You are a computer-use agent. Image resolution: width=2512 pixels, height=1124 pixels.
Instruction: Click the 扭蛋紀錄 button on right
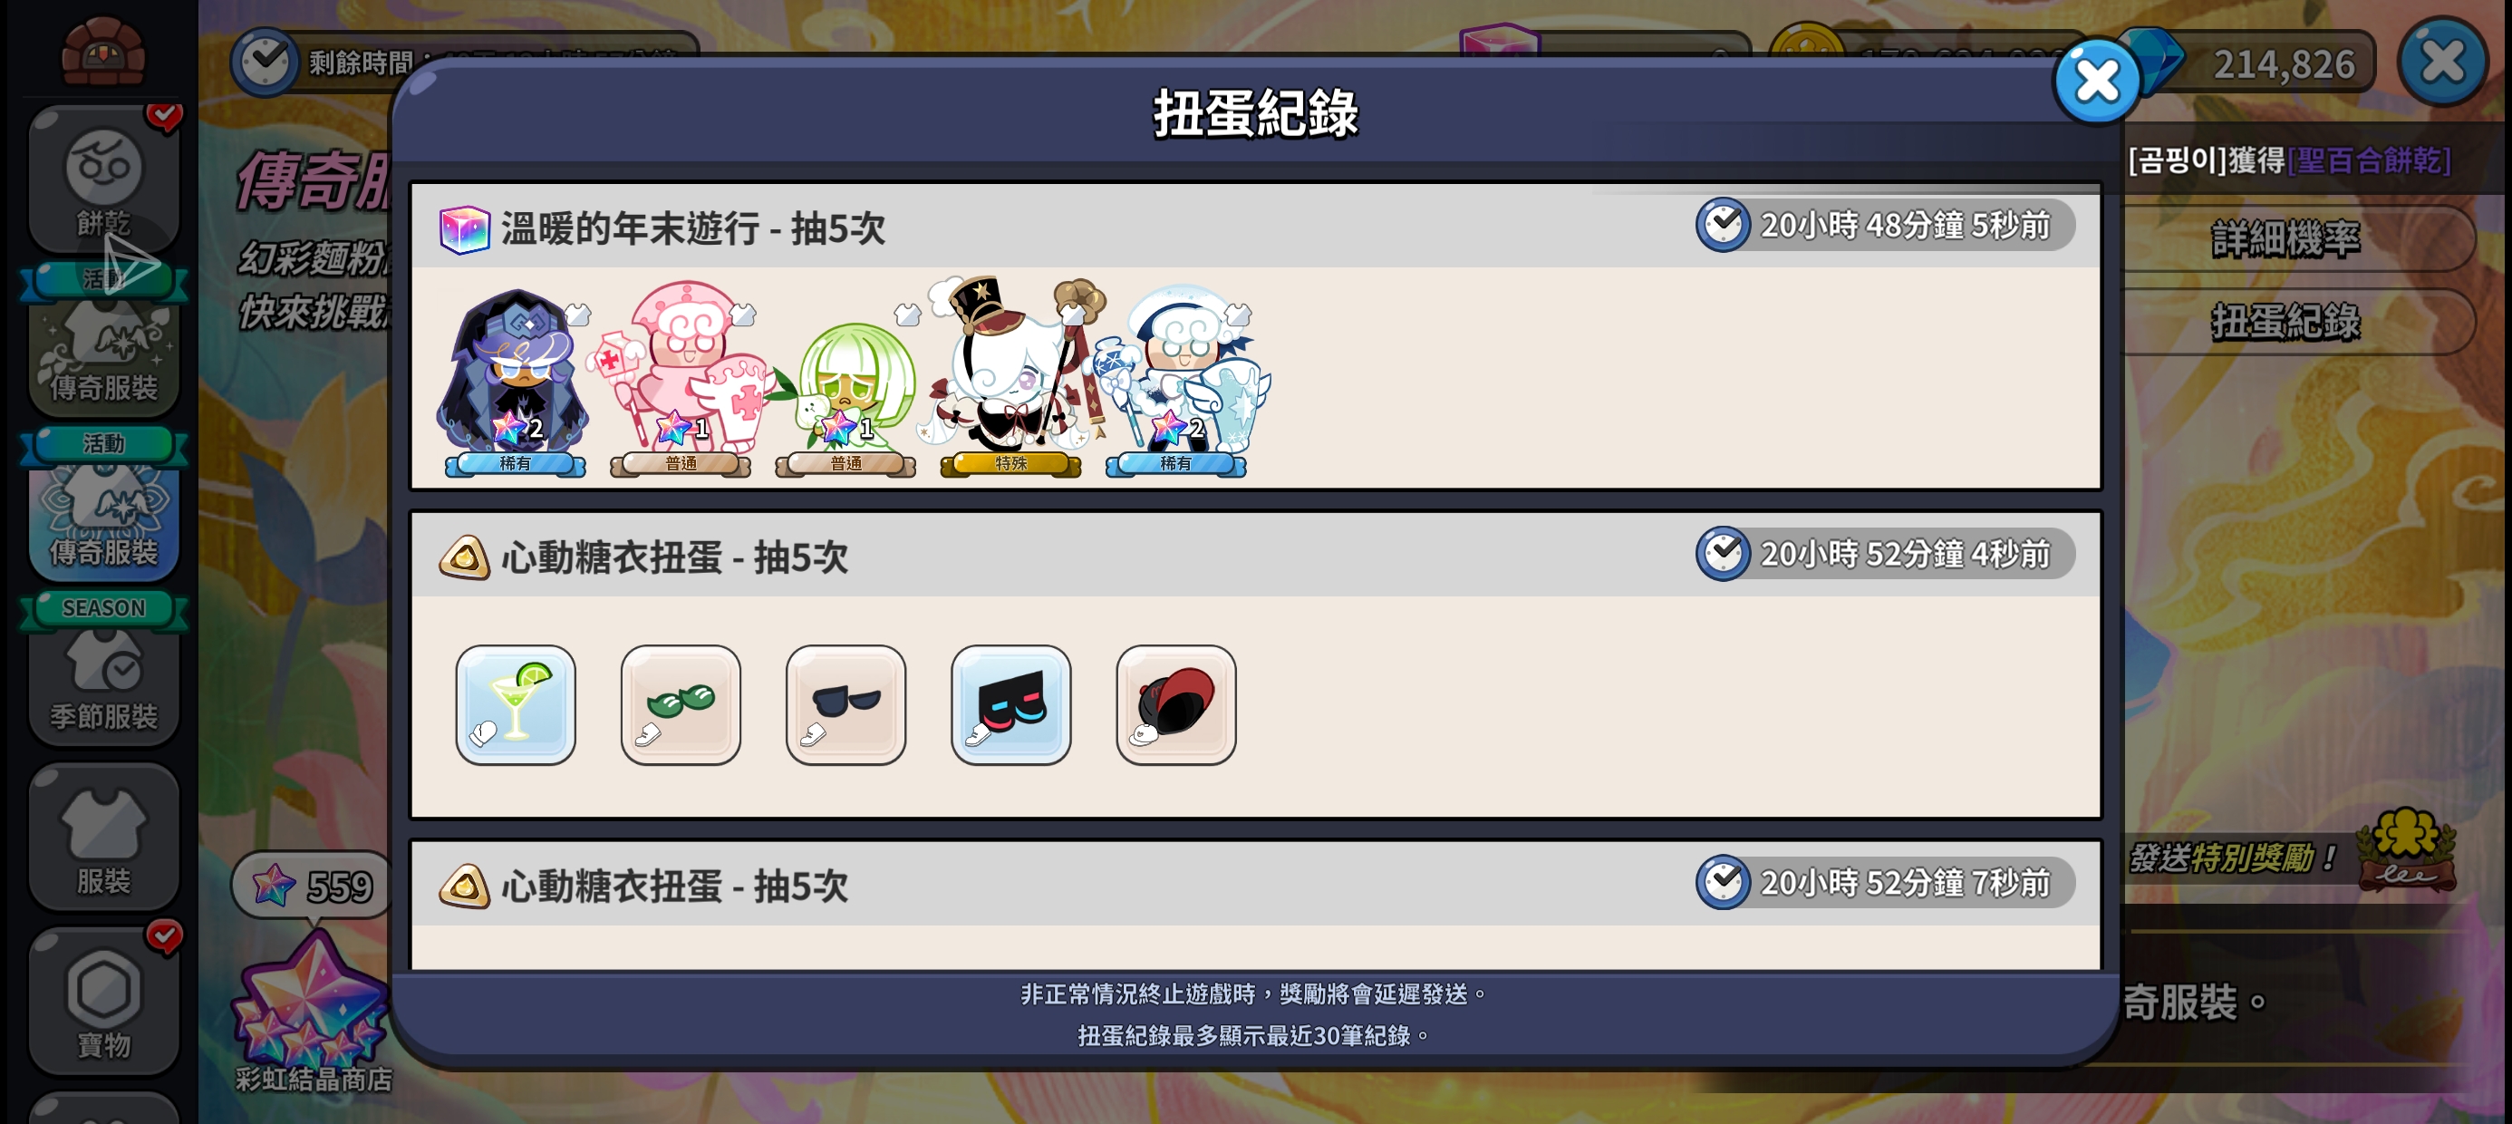click(x=2285, y=321)
